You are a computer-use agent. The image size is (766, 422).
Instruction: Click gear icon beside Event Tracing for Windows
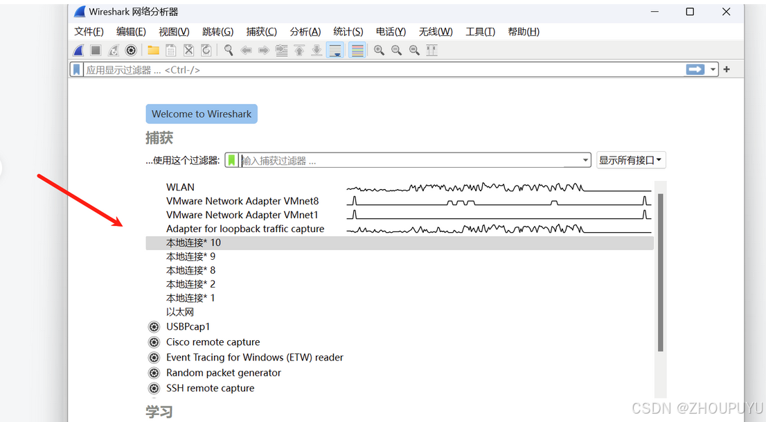click(x=154, y=358)
